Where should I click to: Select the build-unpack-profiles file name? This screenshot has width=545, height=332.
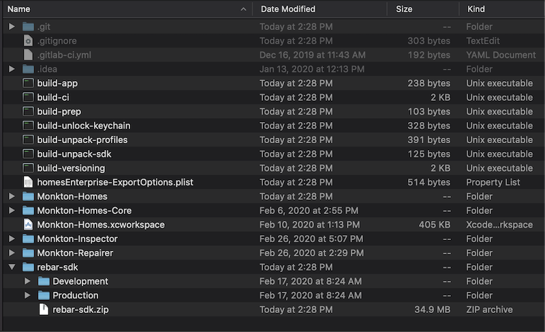pos(82,140)
